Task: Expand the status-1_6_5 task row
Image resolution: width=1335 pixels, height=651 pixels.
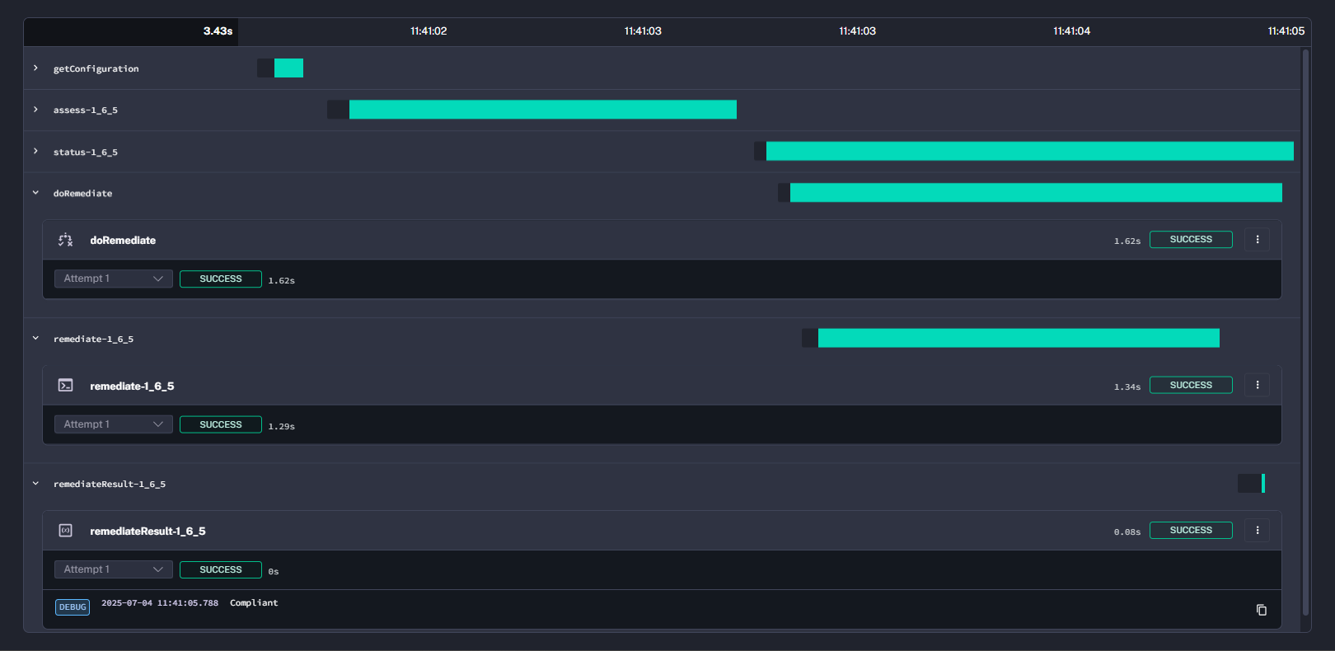Action: point(35,152)
